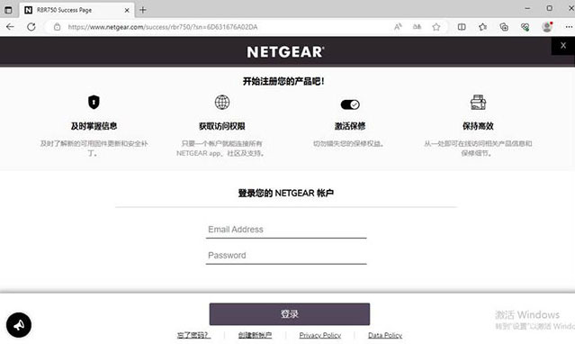Select the RBR750 Success Page tab
575x344 pixels.
click(x=77, y=10)
